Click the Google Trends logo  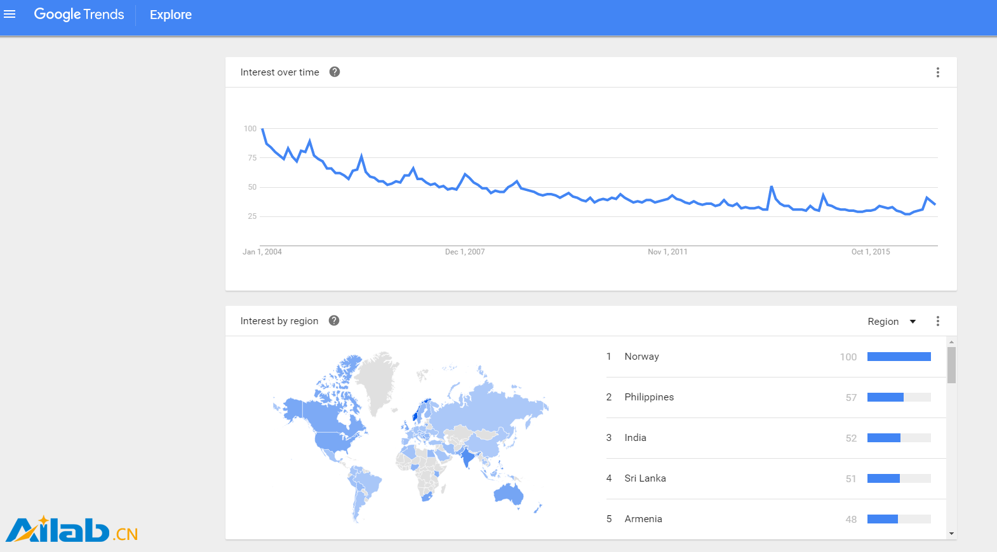[79, 15]
